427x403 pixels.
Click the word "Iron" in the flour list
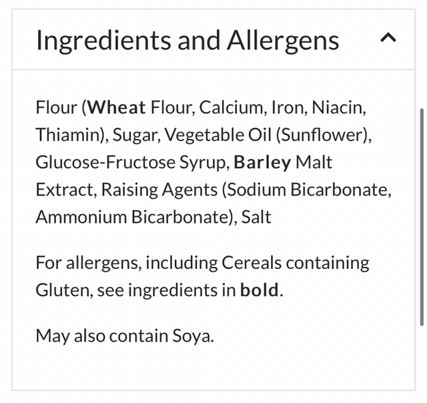290,107
